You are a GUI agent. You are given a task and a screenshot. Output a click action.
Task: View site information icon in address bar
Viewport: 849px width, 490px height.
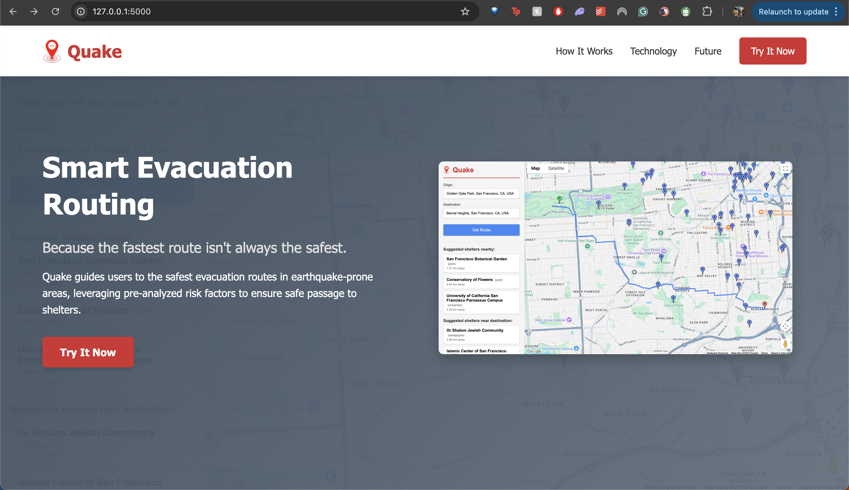pos(81,12)
